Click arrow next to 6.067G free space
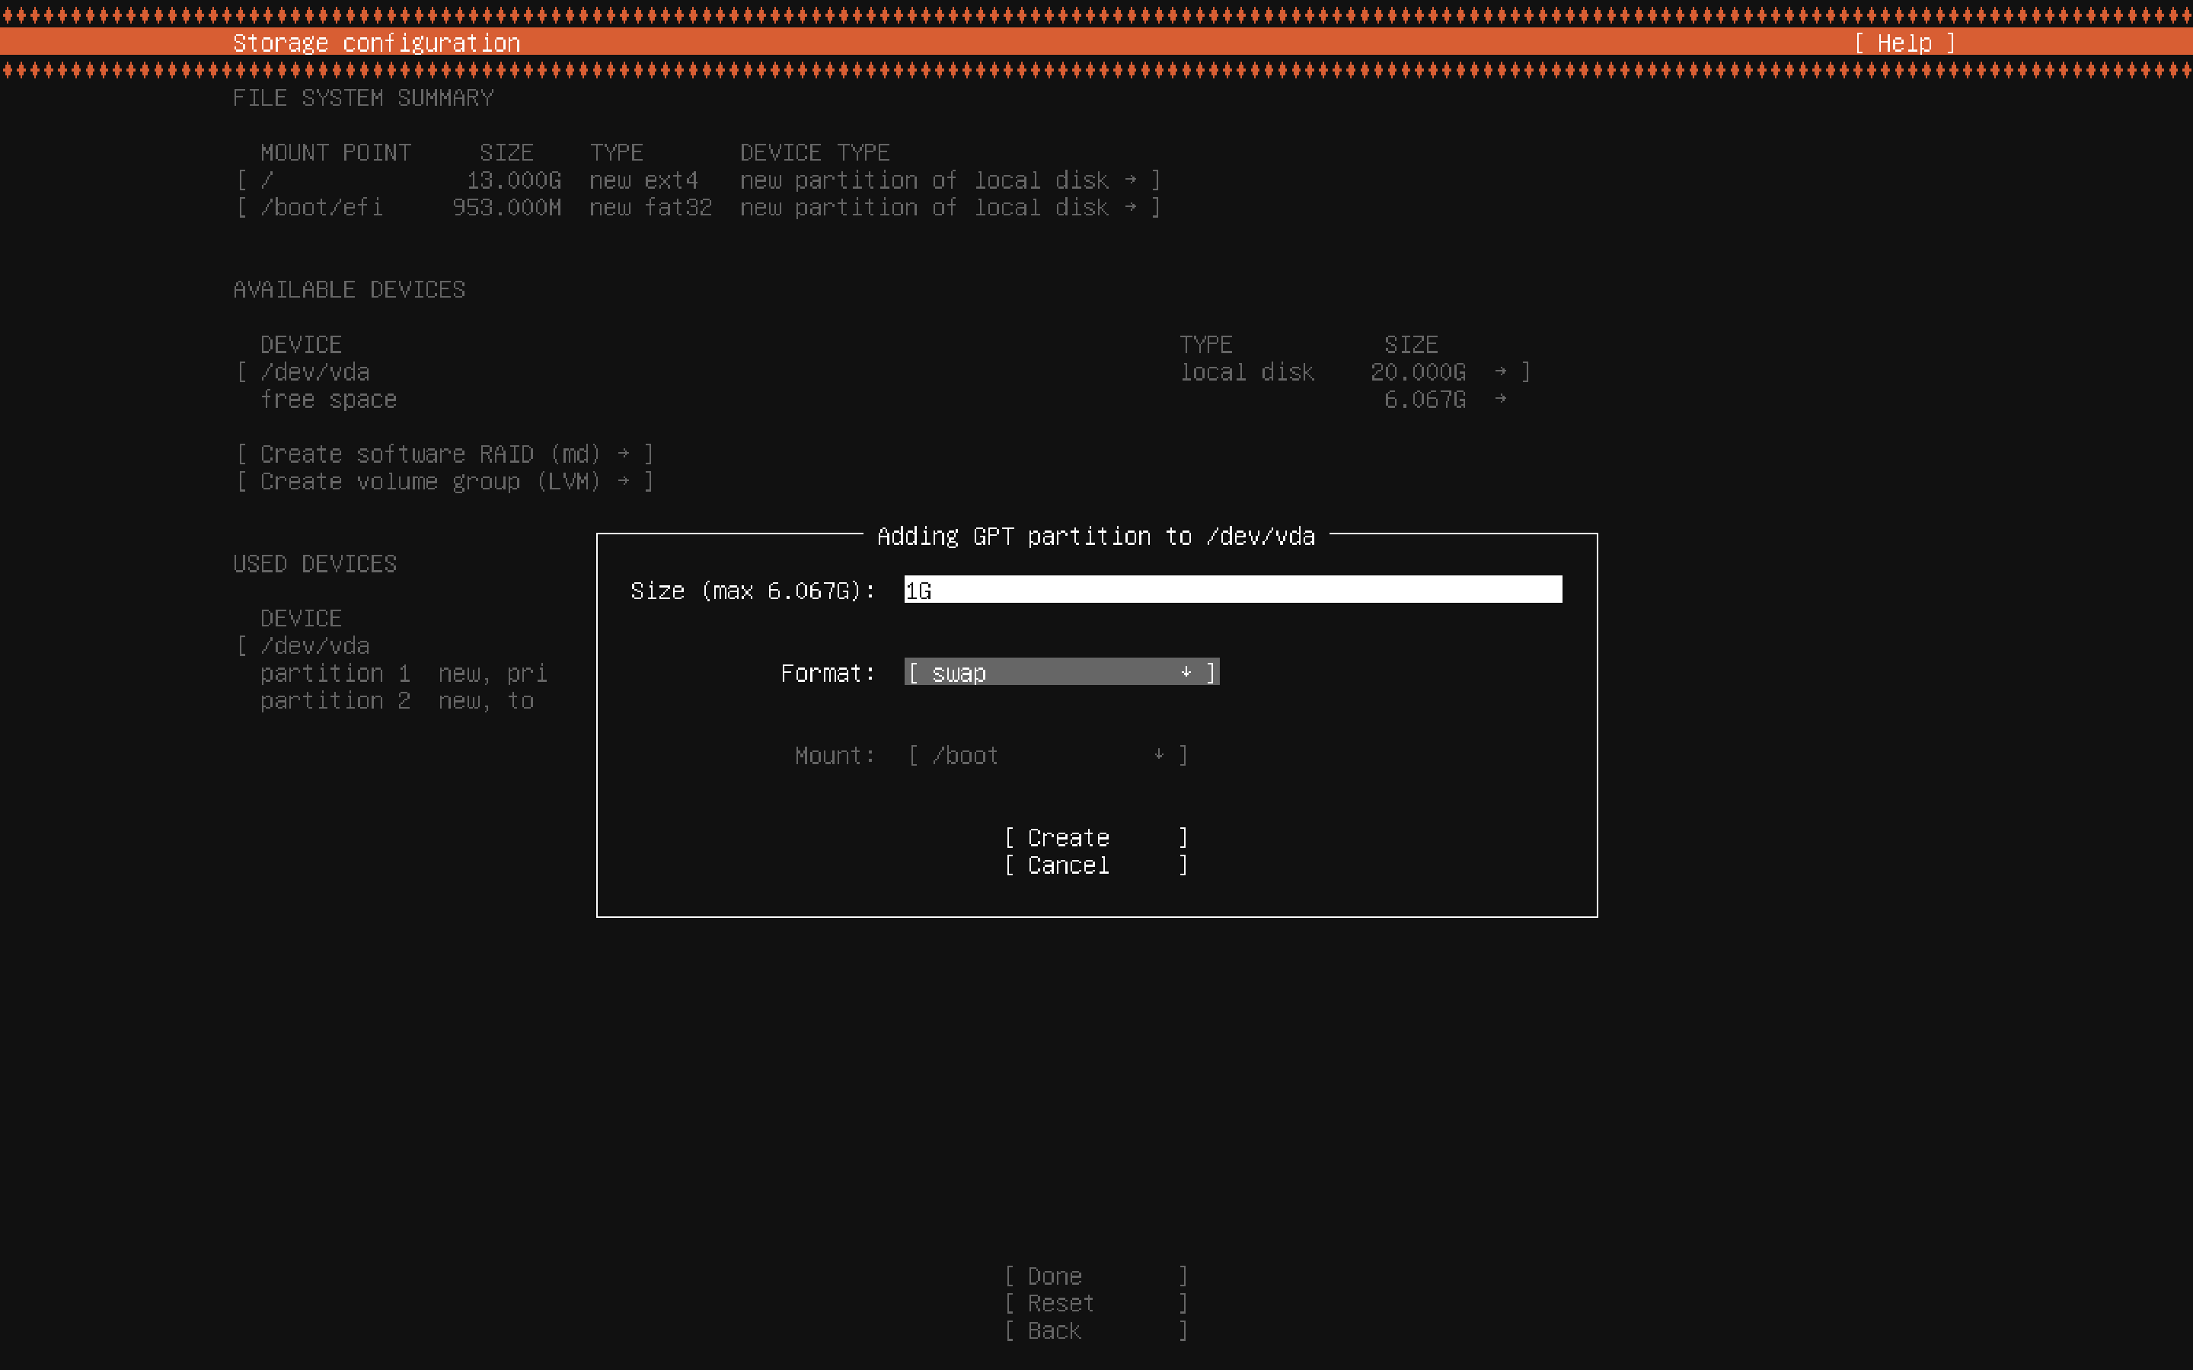 click(x=1501, y=399)
